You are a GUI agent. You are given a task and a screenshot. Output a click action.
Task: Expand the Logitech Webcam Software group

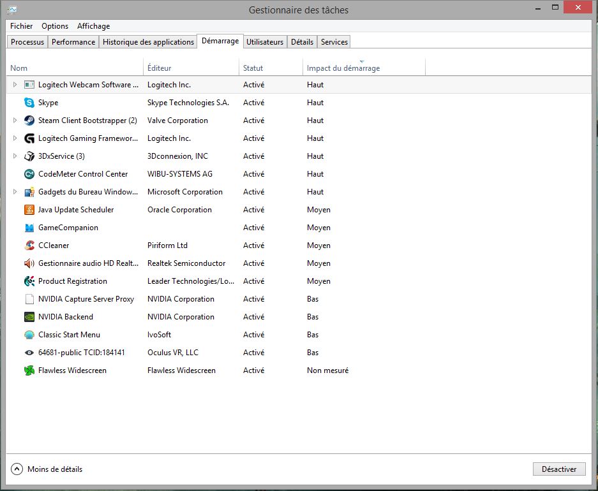click(x=15, y=85)
